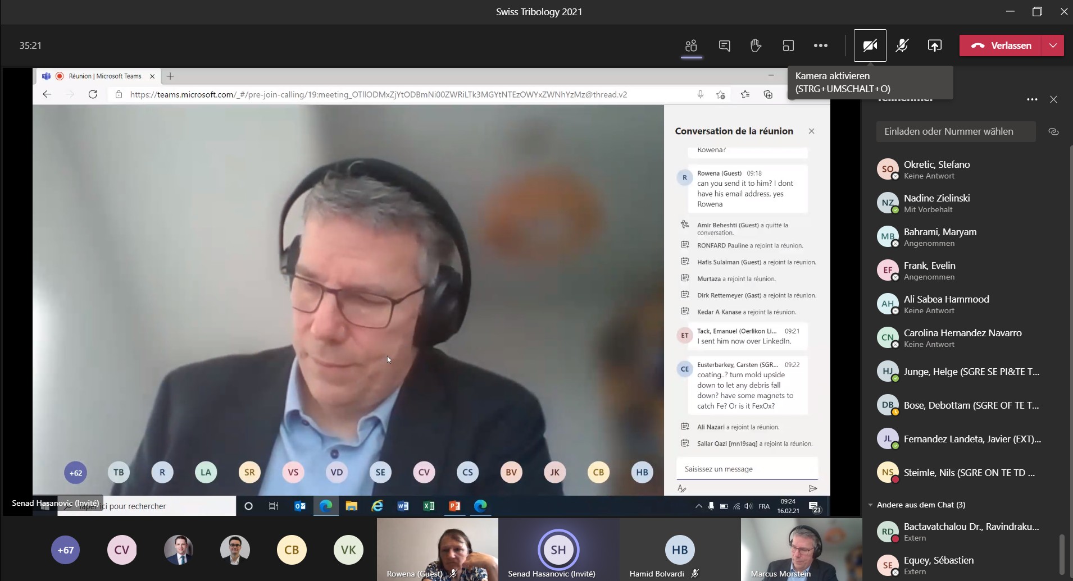The height and width of the screenshot is (581, 1073).
Task: Select Nadine Zielinski in participant list
Action: (x=936, y=203)
